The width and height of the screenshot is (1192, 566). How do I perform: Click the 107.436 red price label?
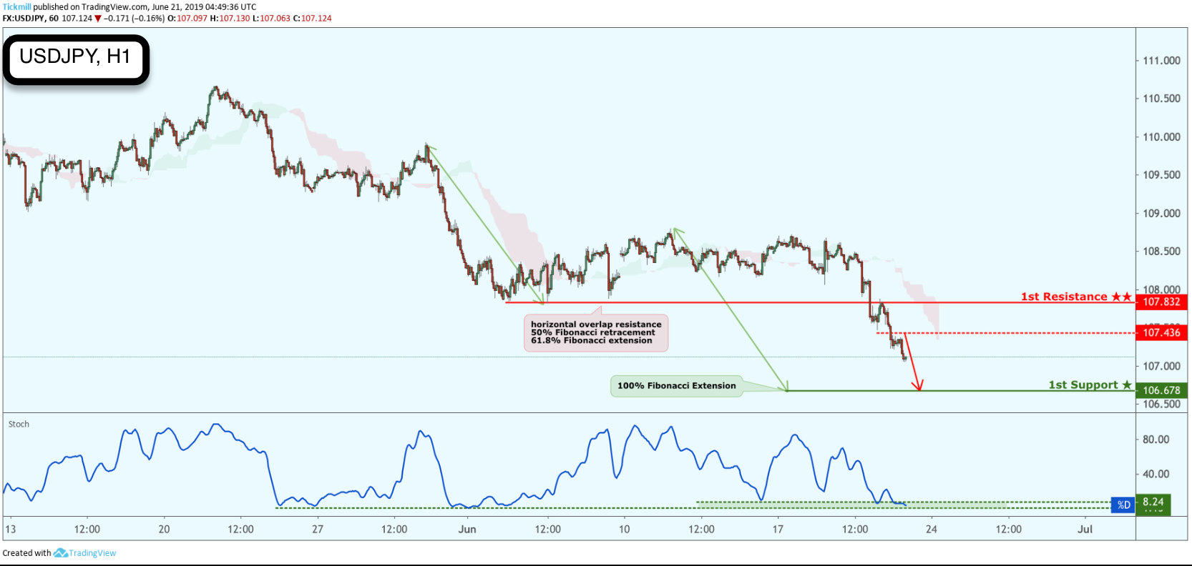click(1161, 332)
